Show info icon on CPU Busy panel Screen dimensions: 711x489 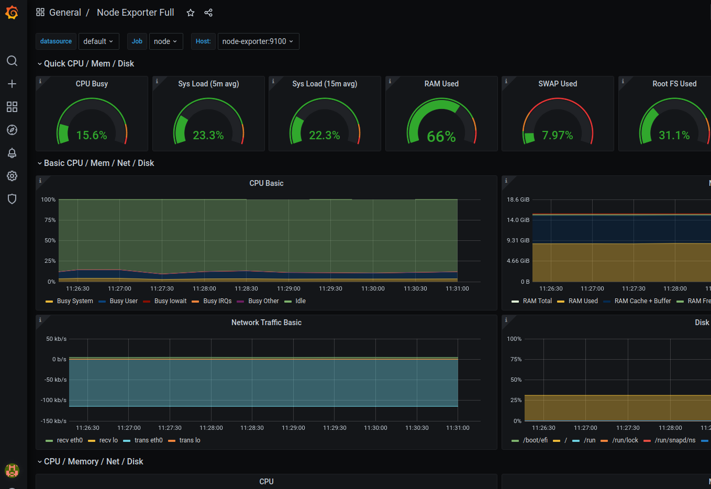coord(40,81)
